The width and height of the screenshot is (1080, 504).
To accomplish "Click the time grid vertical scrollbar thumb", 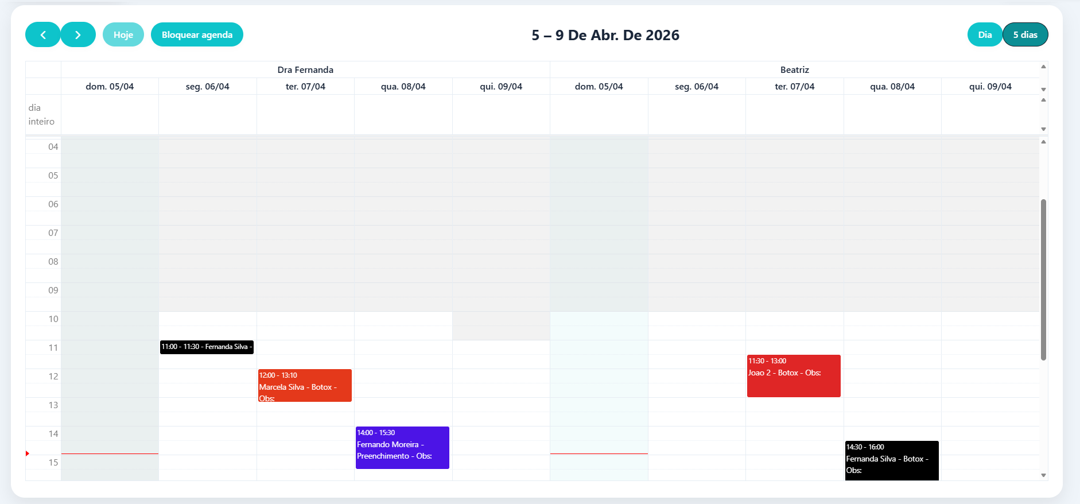I will 1043,280.
